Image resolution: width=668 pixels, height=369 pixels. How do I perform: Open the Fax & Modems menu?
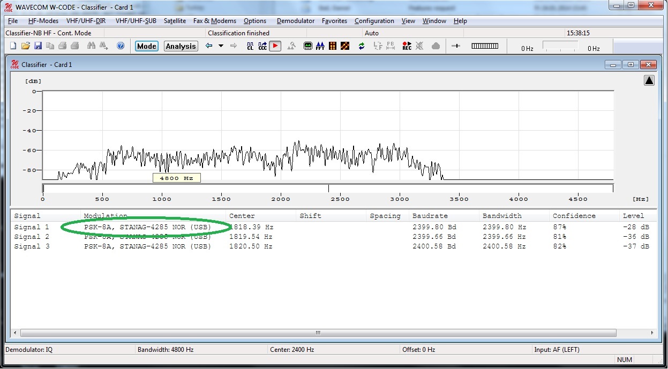[x=215, y=21]
